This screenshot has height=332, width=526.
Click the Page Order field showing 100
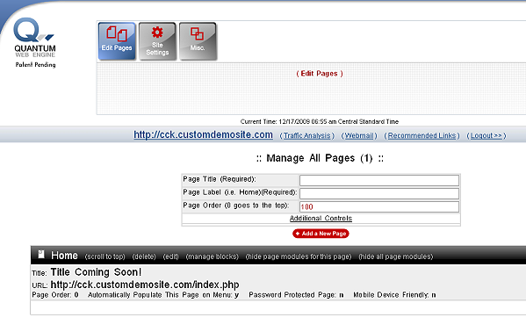coord(379,206)
